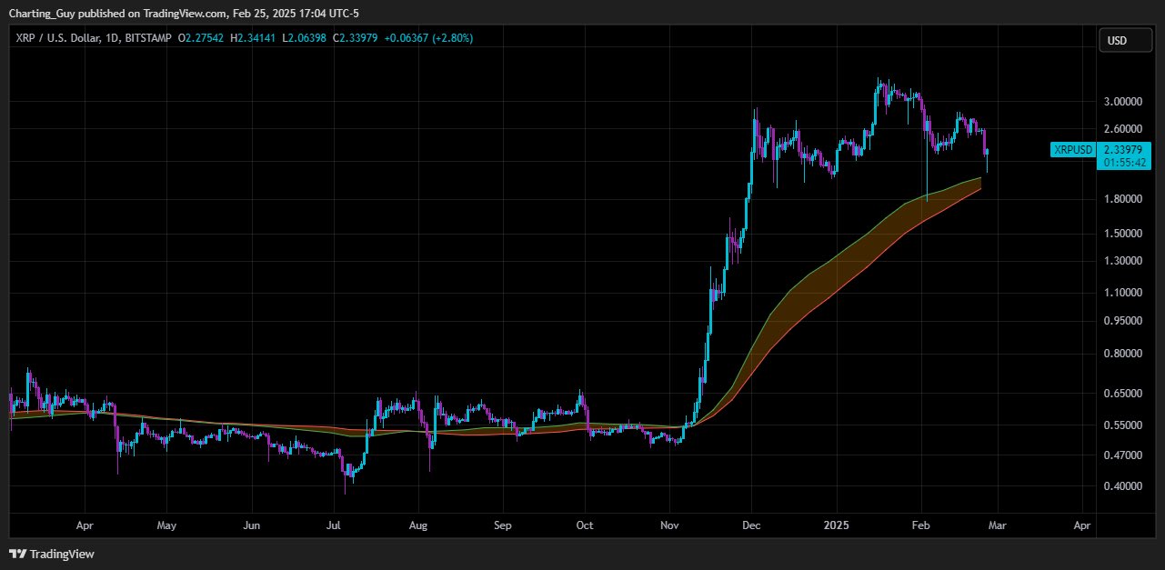Screen dimensions: 1165x570
Task: Click the XRP / U.S. Dollar symbol title
Action: (x=57, y=38)
